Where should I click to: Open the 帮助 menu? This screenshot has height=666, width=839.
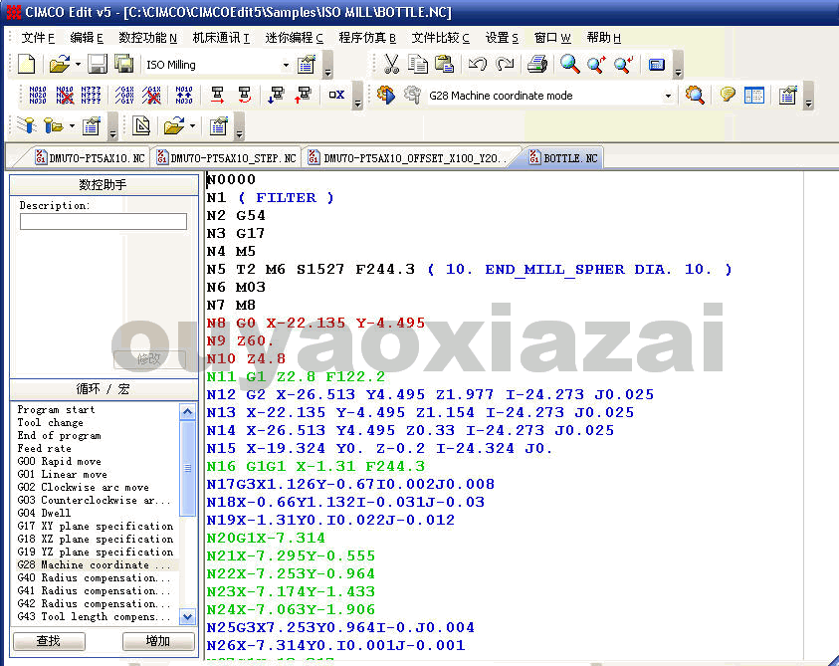(603, 38)
